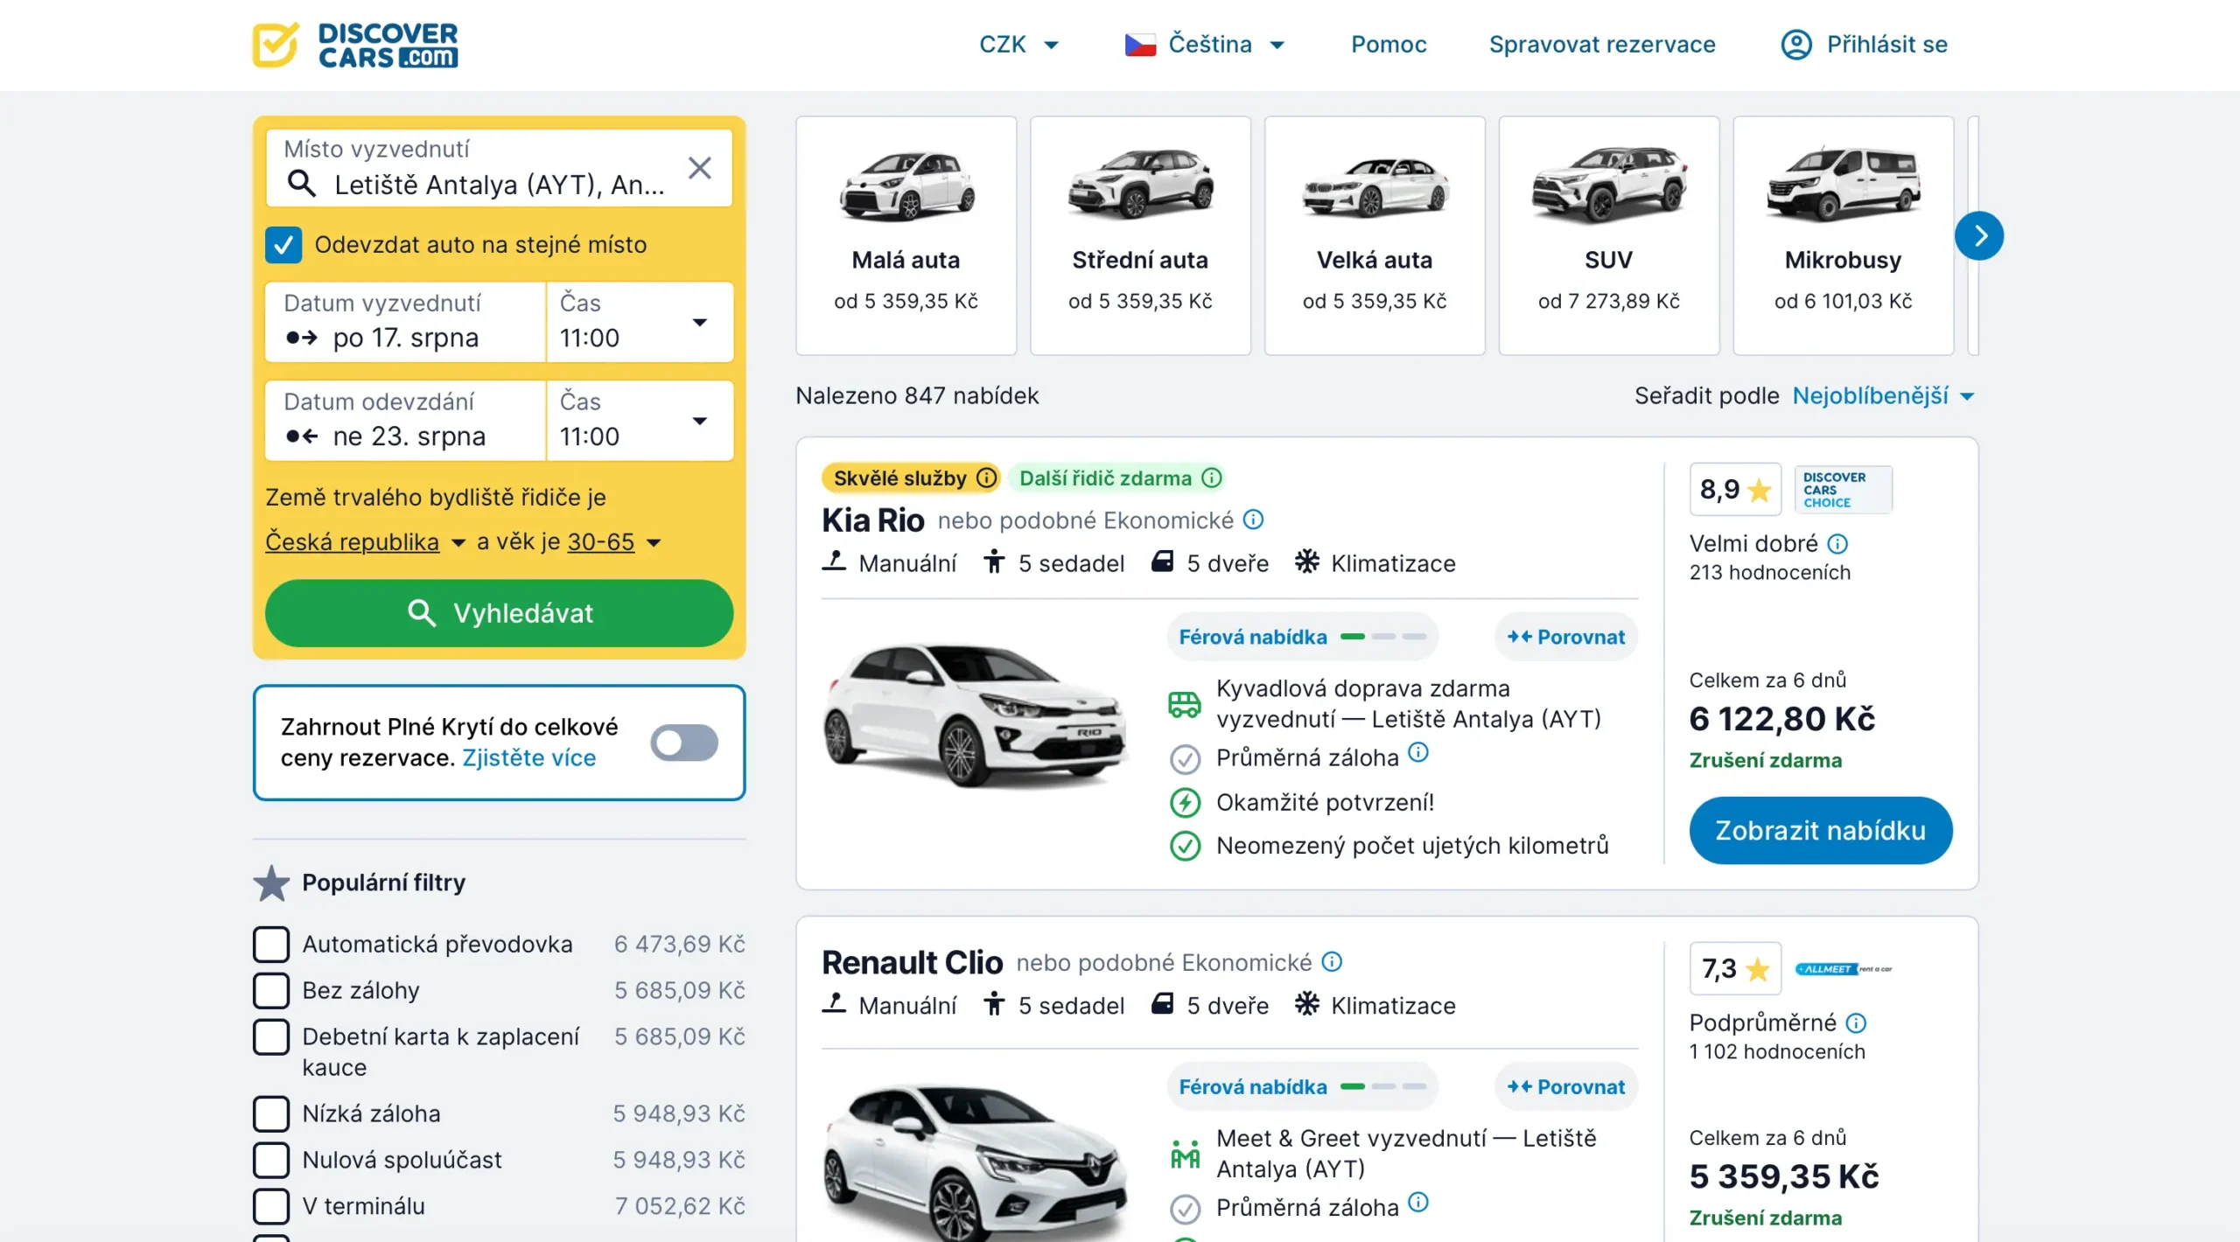
Task: Open return date ne 23. srpna
Action: pos(405,421)
